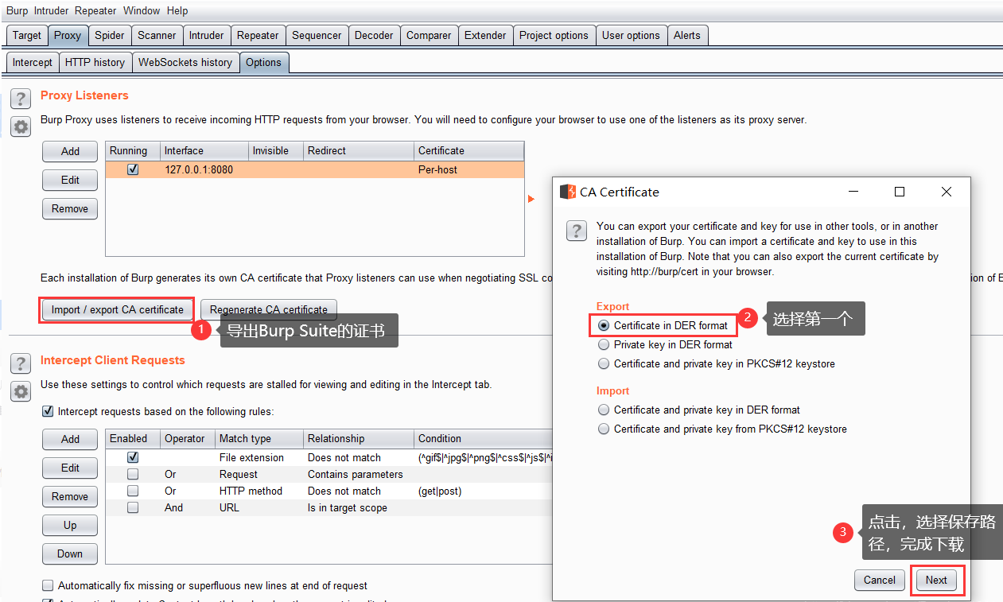1003x602 pixels.
Task: Open the Help menu
Action: [x=177, y=10]
